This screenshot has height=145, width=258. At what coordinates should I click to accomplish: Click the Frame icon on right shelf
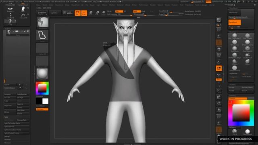pos(218,91)
